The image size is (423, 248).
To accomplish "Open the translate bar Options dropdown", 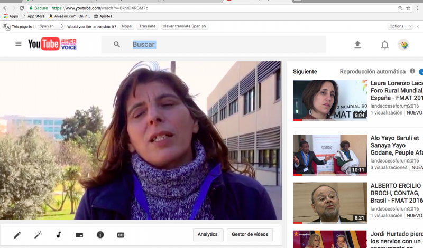I will tap(398, 26).
